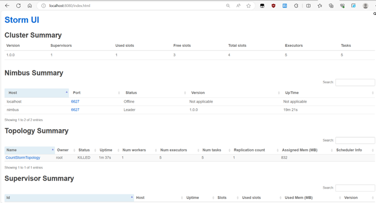Open the black square extension icon

pyautogui.click(x=262, y=5)
